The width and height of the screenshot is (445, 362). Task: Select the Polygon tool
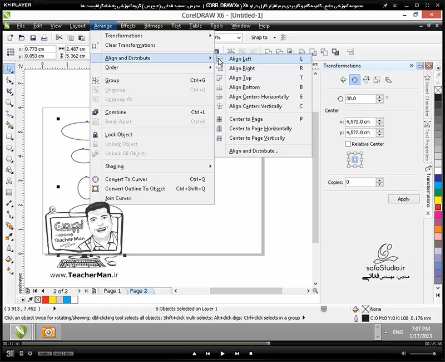coord(9,159)
